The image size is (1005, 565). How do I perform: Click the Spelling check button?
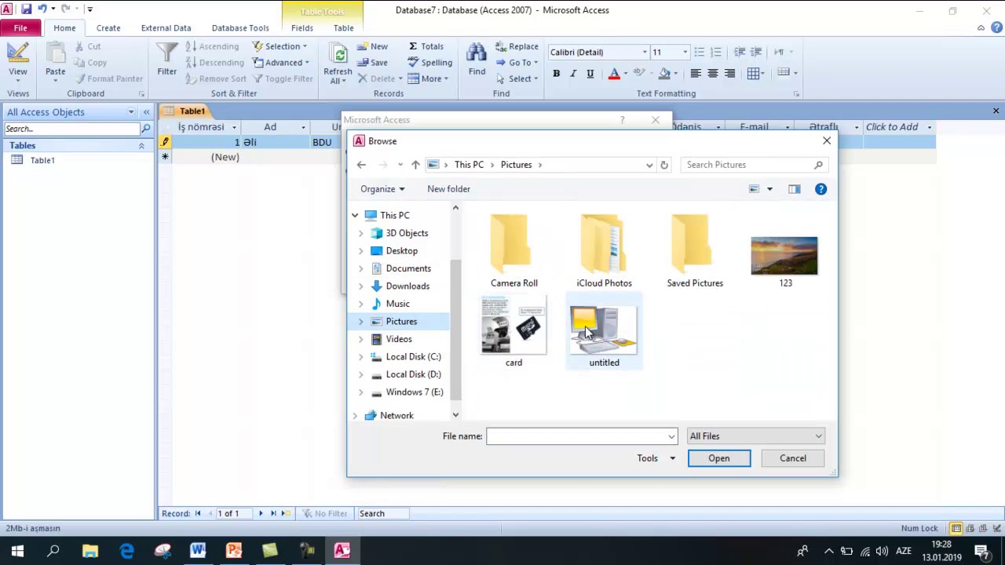point(430,63)
